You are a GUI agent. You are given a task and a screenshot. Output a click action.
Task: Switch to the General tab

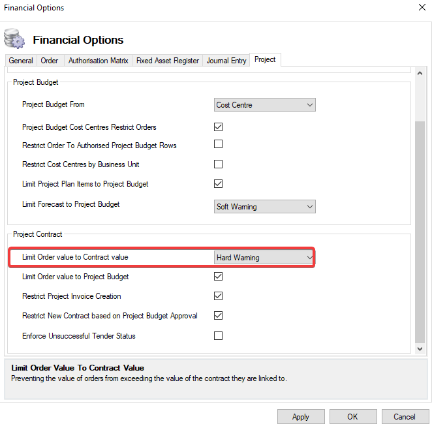pos(21,61)
